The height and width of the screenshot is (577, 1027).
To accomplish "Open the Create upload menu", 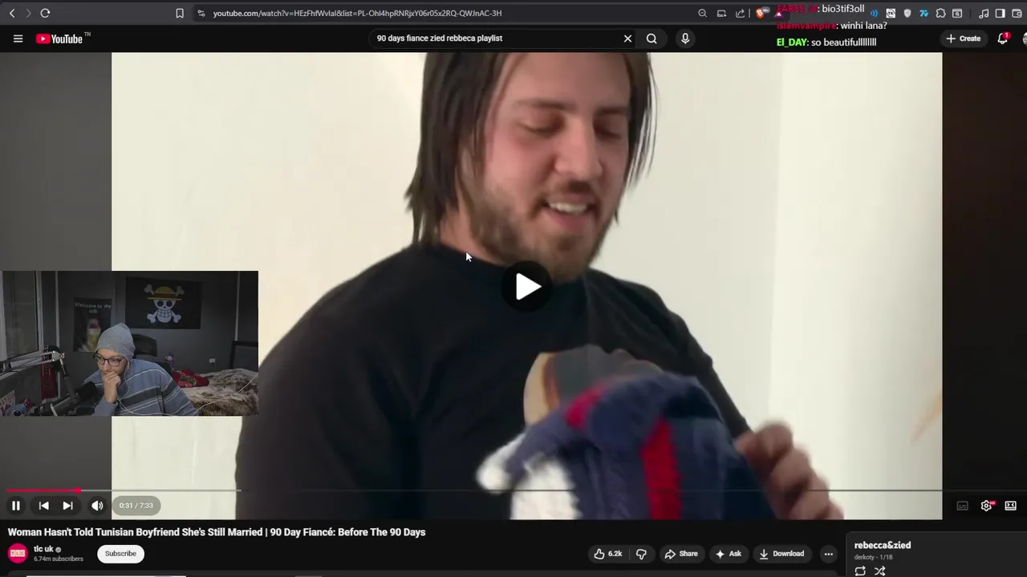I will pyautogui.click(x=963, y=38).
